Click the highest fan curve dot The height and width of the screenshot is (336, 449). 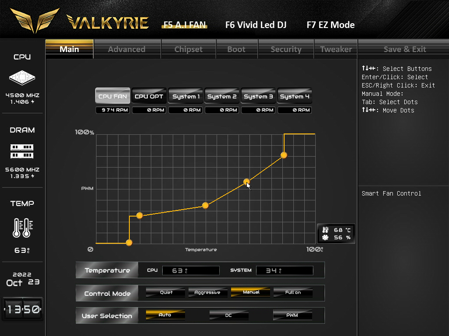[x=284, y=155]
